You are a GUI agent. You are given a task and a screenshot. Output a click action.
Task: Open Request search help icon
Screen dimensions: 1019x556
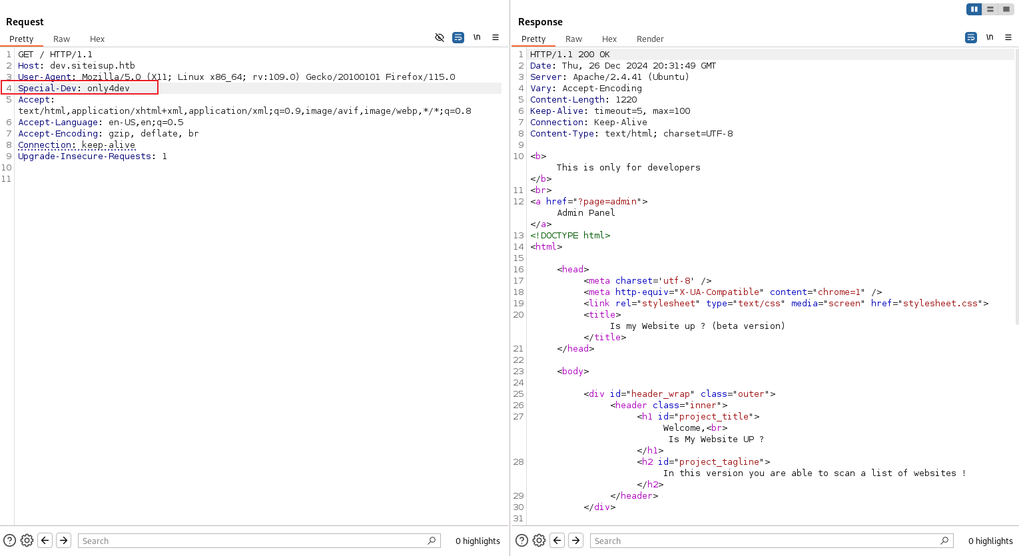9,541
